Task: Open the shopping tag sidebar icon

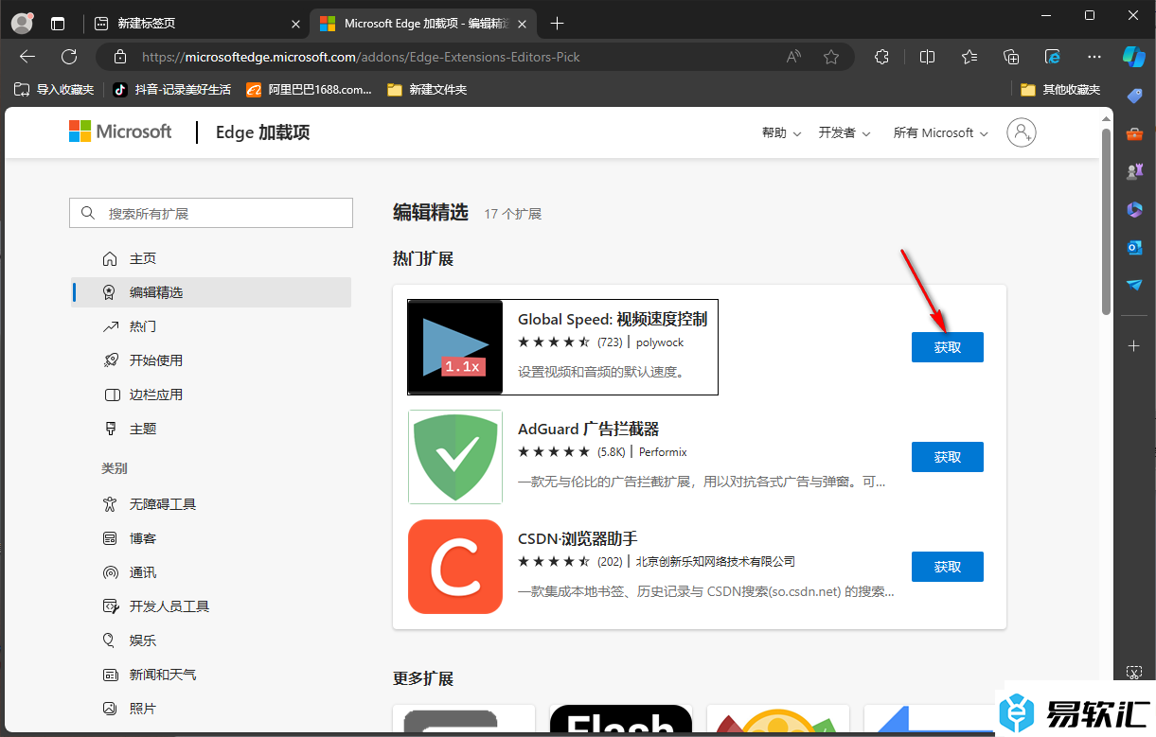Action: (1134, 96)
